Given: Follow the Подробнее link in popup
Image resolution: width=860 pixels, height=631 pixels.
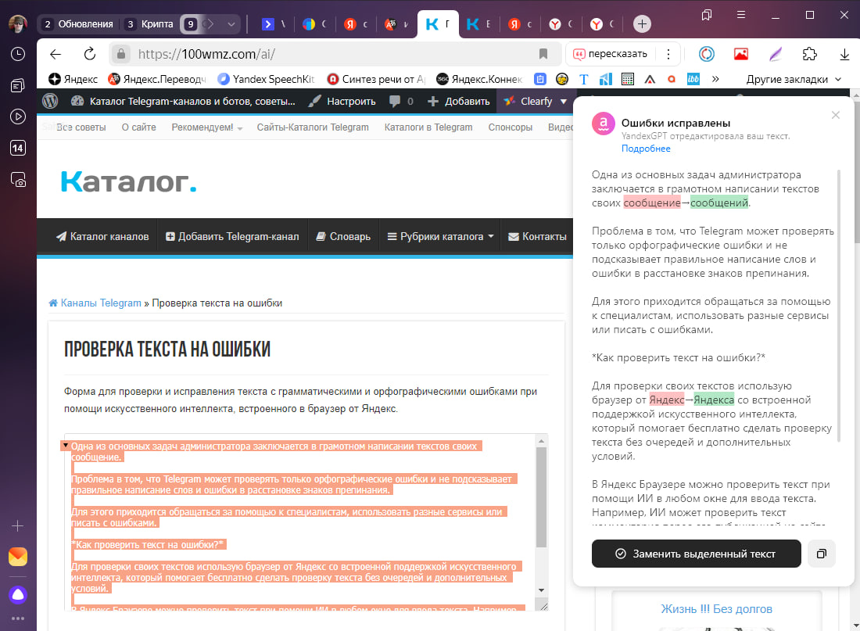Looking at the screenshot, I should tap(646, 149).
